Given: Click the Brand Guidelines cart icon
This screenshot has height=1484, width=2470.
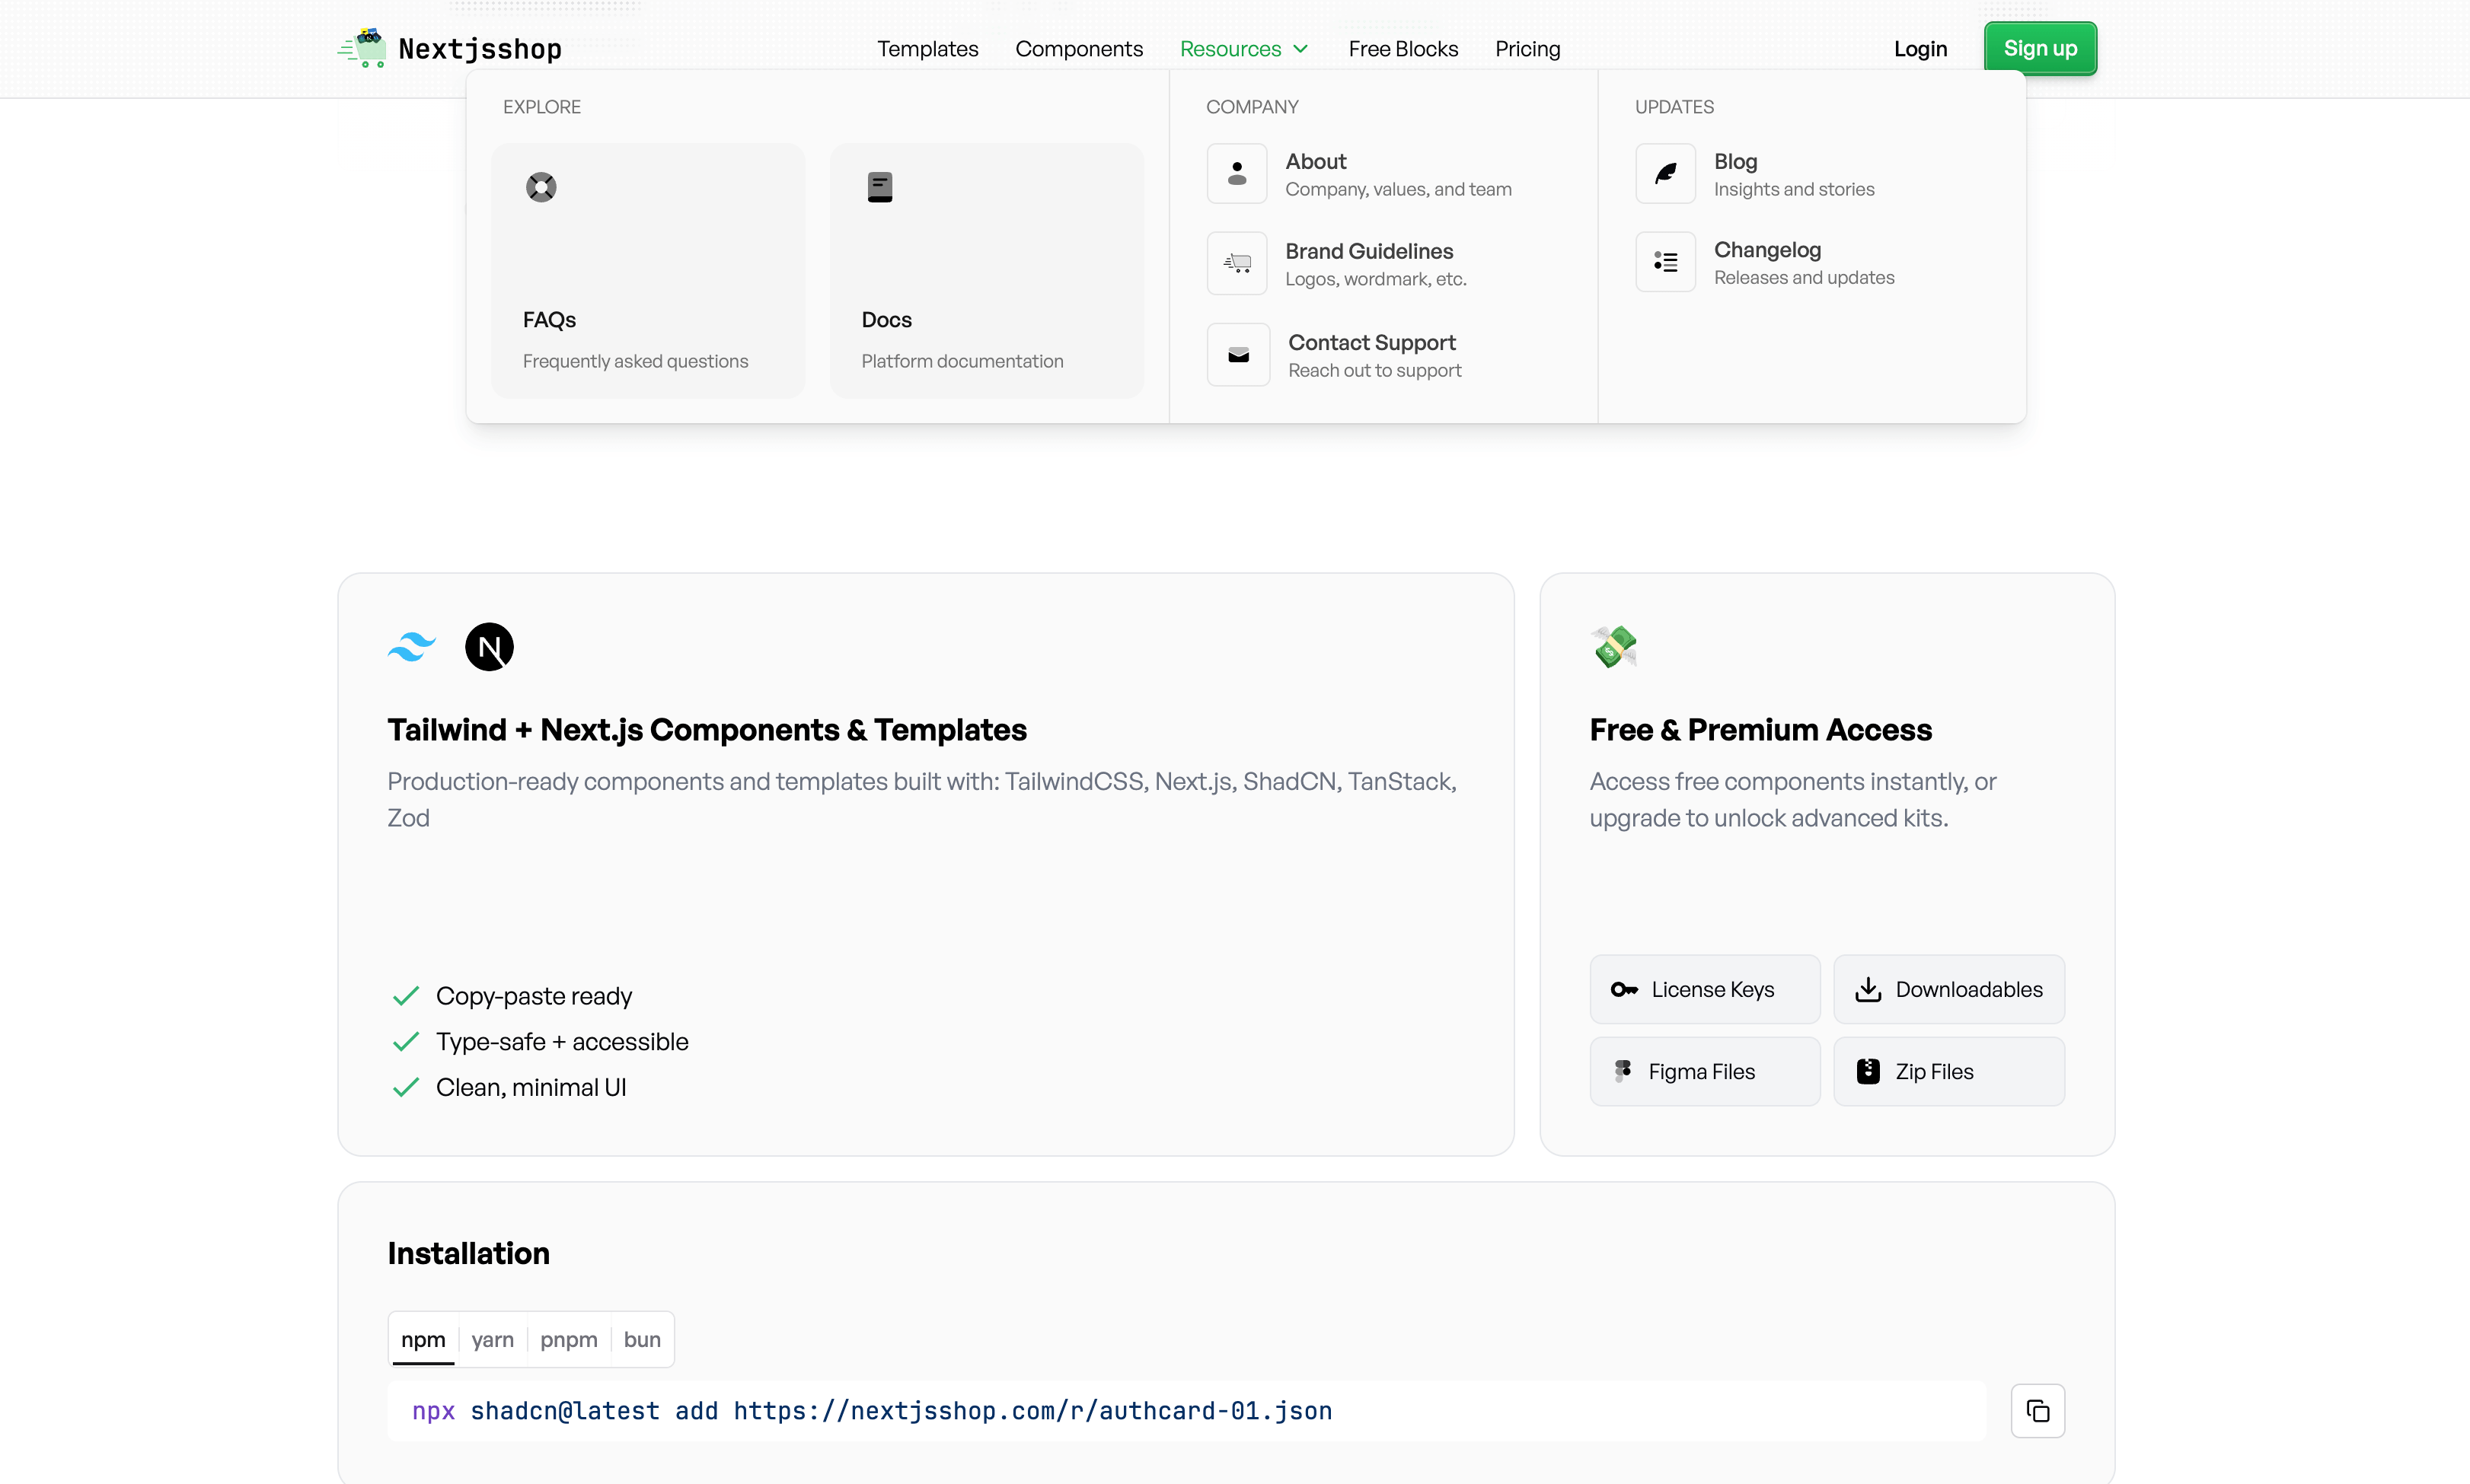Looking at the screenshot, I should coord(1237,264).
